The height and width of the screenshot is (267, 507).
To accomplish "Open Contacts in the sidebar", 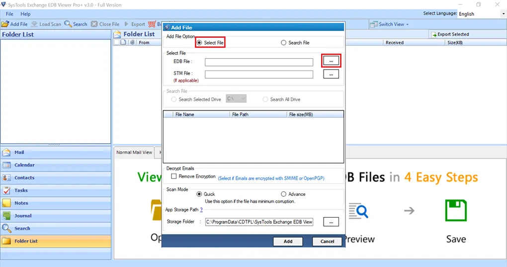I will click(x=56, y=178).
